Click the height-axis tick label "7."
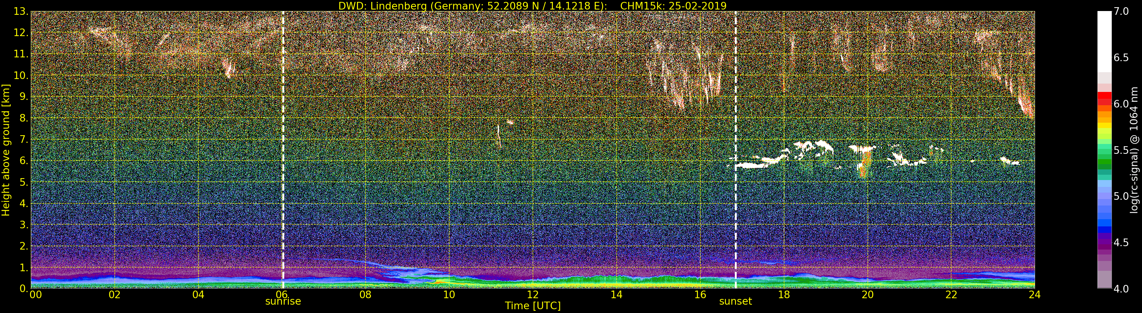Screen dimensions: 1142x313 tap(24, 139)
